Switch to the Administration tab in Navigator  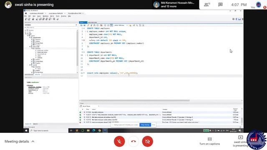pos(29,75)
